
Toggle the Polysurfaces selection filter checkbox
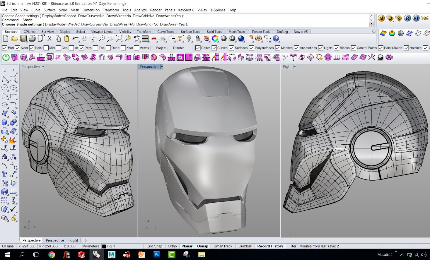click(x=252, y=48)
